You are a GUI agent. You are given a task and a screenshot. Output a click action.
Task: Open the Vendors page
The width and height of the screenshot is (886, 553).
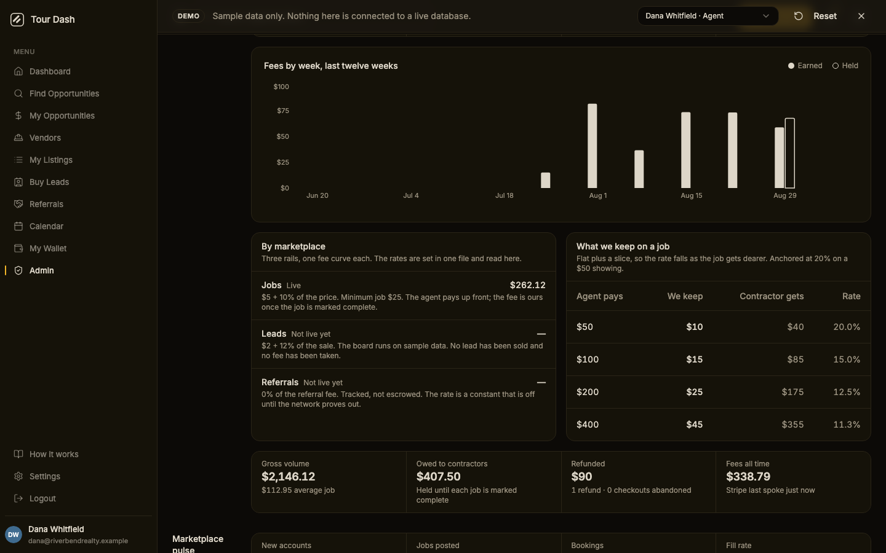pos(45,138)
